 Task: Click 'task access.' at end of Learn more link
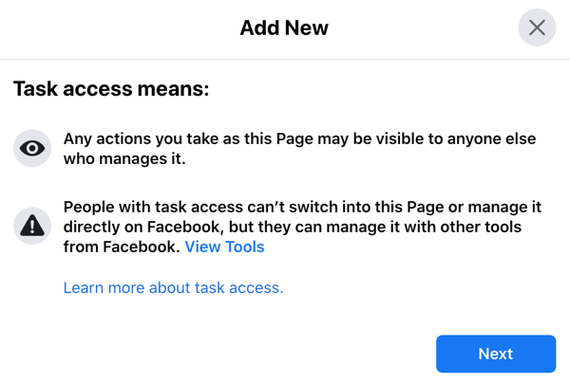click(238, 287)
